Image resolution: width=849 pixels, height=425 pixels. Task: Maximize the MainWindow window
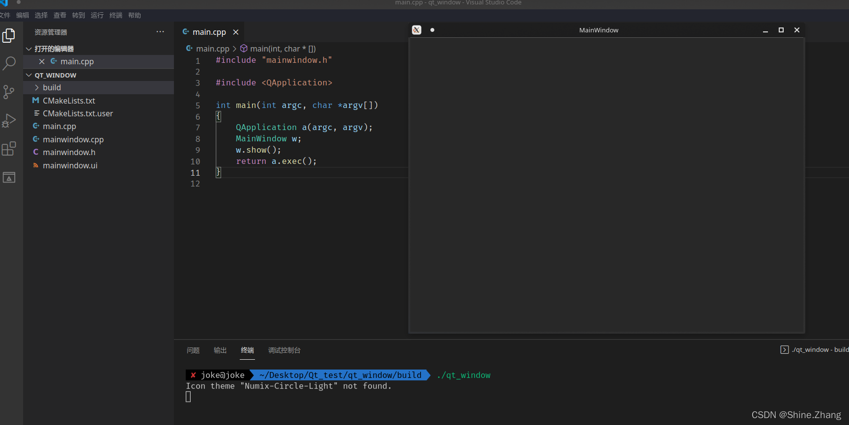point(781,30)
